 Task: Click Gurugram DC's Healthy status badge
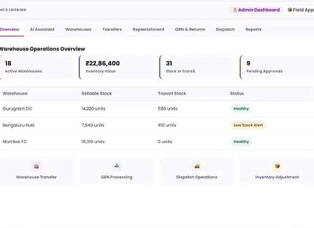click(x=241, y=109)
